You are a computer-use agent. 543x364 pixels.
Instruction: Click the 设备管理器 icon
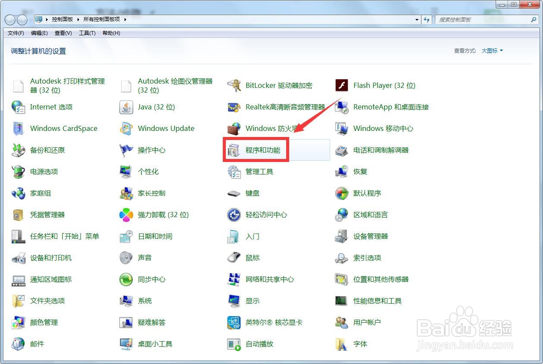tap(342, 236)
